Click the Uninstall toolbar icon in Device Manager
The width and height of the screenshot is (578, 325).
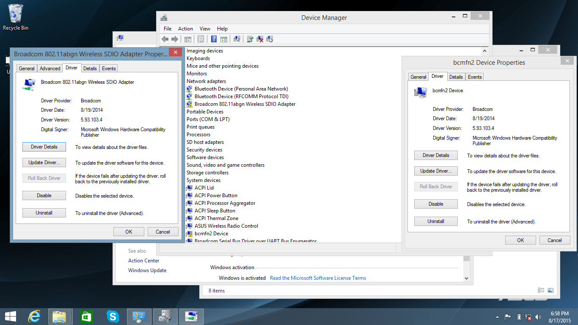[x=260, y=39]
